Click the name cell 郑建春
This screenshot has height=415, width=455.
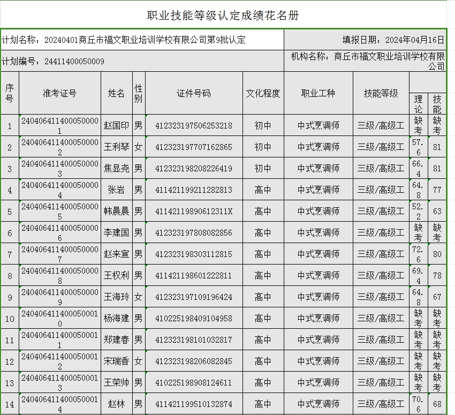[x=116, y=339]
